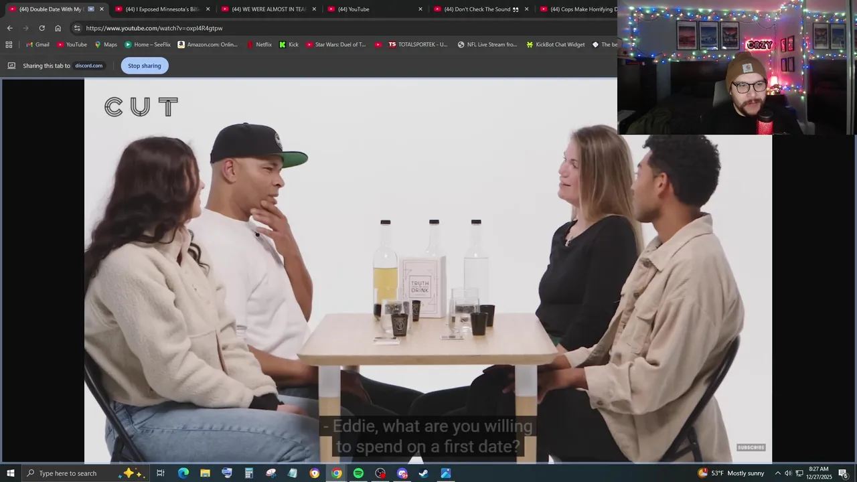Open the YouTube bookmark

click(72, 45)
